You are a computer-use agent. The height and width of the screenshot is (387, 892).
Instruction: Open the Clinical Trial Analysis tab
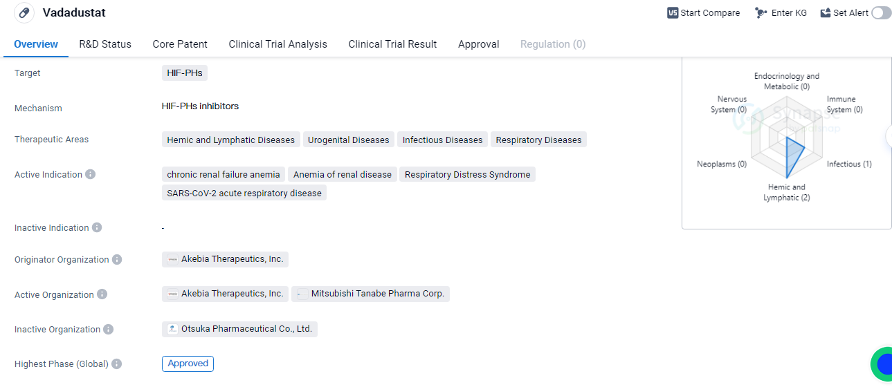[x=277, y=44]
